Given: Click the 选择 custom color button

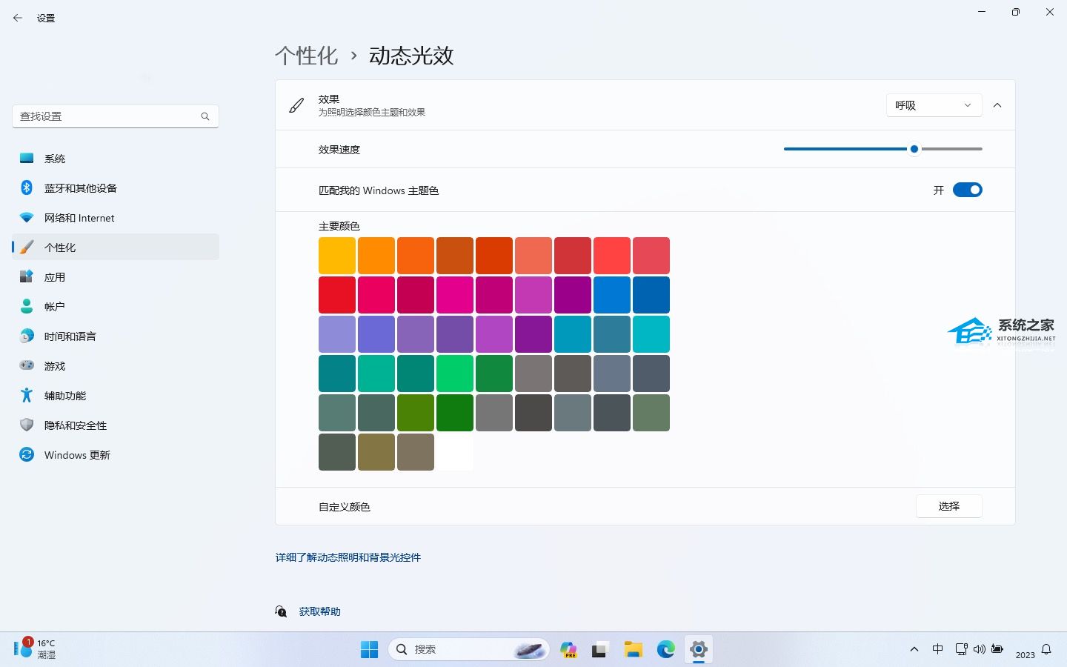Looking at the screenshot, I should pyautogui.click(x=948, y=506).
